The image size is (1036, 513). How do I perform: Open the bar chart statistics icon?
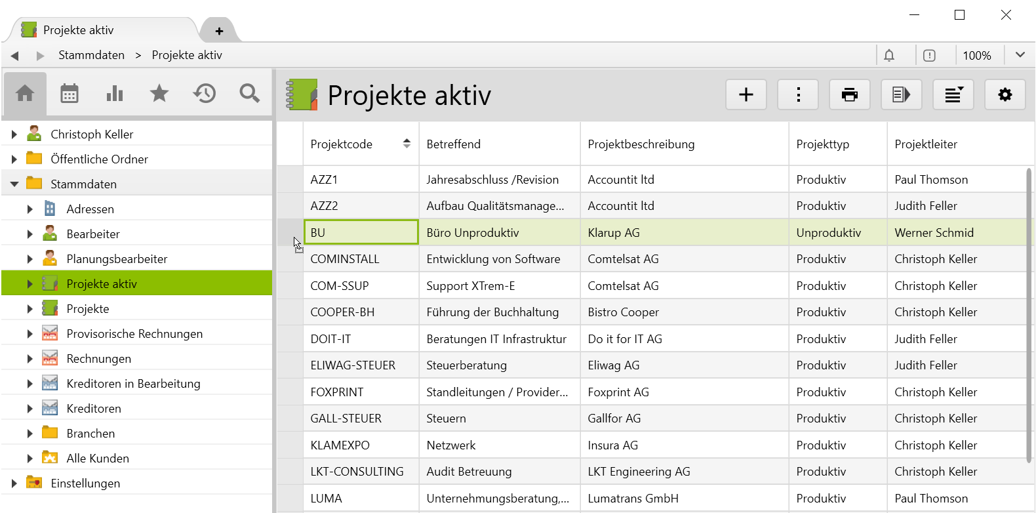[115, 94]
